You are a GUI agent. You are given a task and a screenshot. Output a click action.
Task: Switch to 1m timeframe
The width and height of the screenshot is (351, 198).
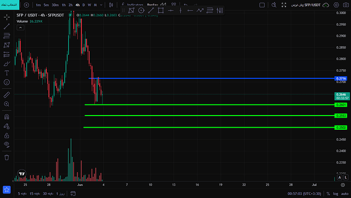point(39,5)
